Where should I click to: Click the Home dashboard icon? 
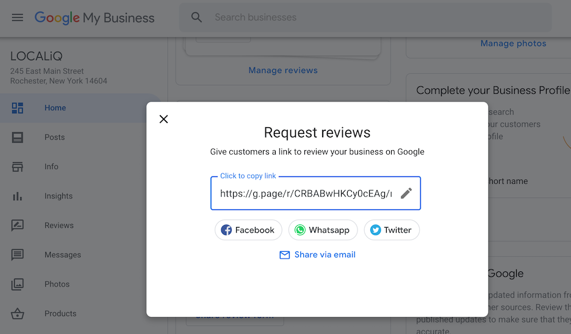click(18, 108)
